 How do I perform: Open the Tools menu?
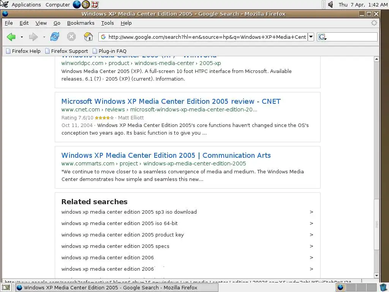pos(108,23)
